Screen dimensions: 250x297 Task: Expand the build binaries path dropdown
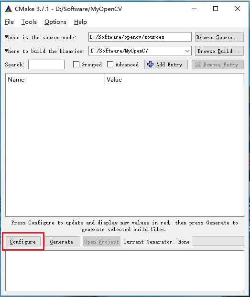[x=187, y=51]
